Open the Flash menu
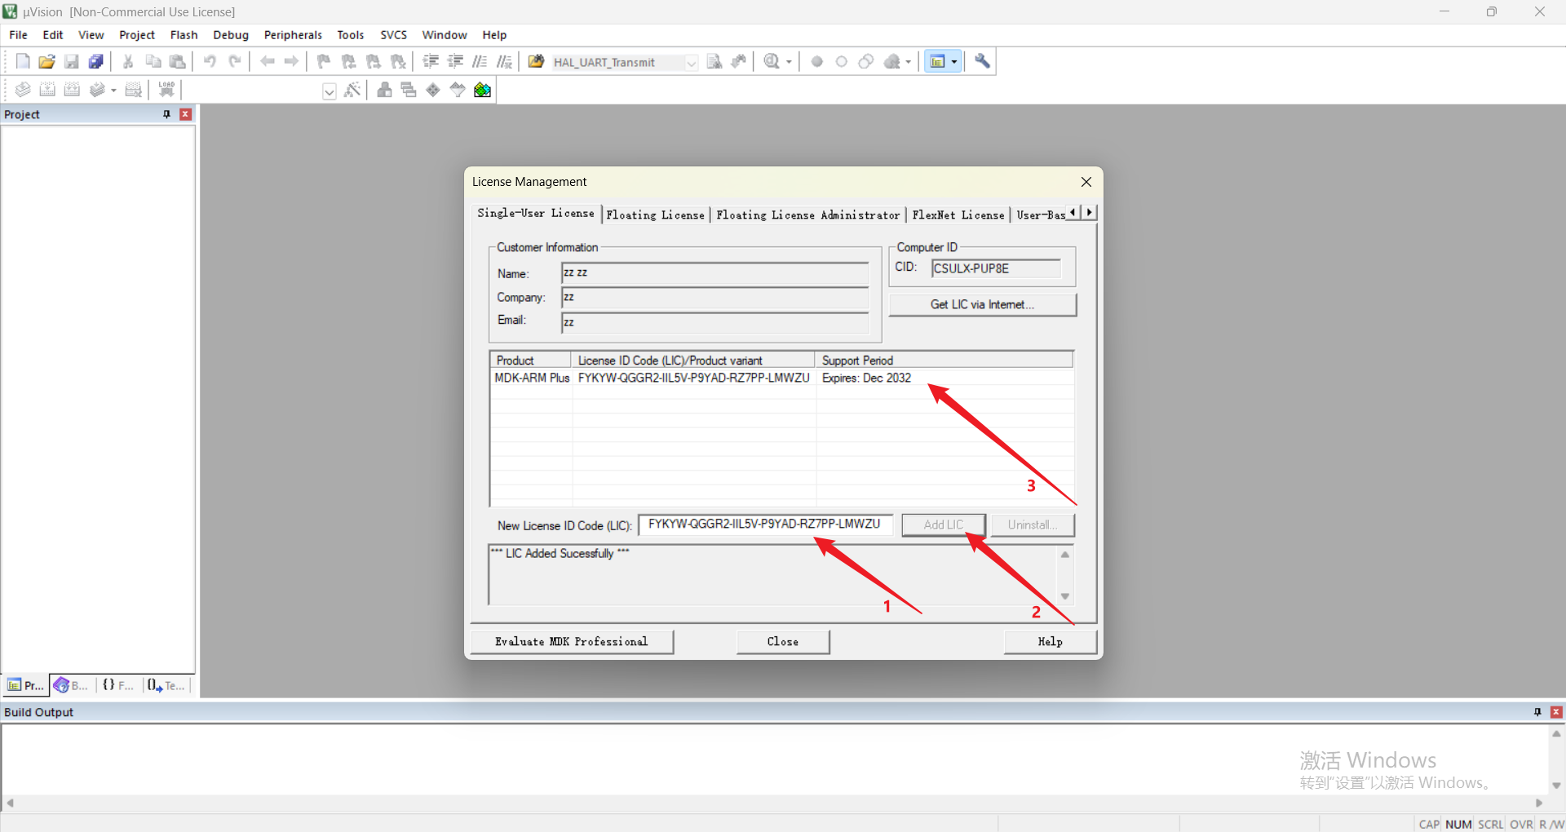The width and height of the screenshot is (1566, 832). pyautogui.click(x=184, y=35)
